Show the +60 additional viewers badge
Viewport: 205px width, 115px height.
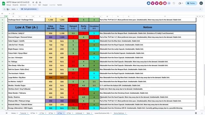[169, 3]
